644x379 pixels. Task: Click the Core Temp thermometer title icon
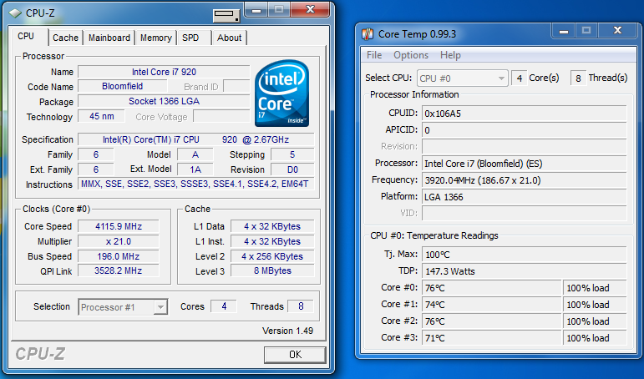click(368, 33)
